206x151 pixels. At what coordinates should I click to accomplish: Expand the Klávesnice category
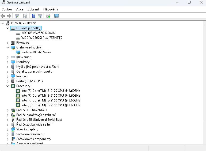tap(7, 57)
